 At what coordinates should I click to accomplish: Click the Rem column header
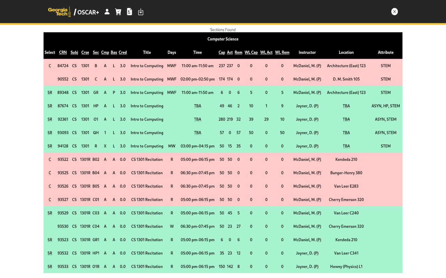pyautogui.click(x=238, y=52)
